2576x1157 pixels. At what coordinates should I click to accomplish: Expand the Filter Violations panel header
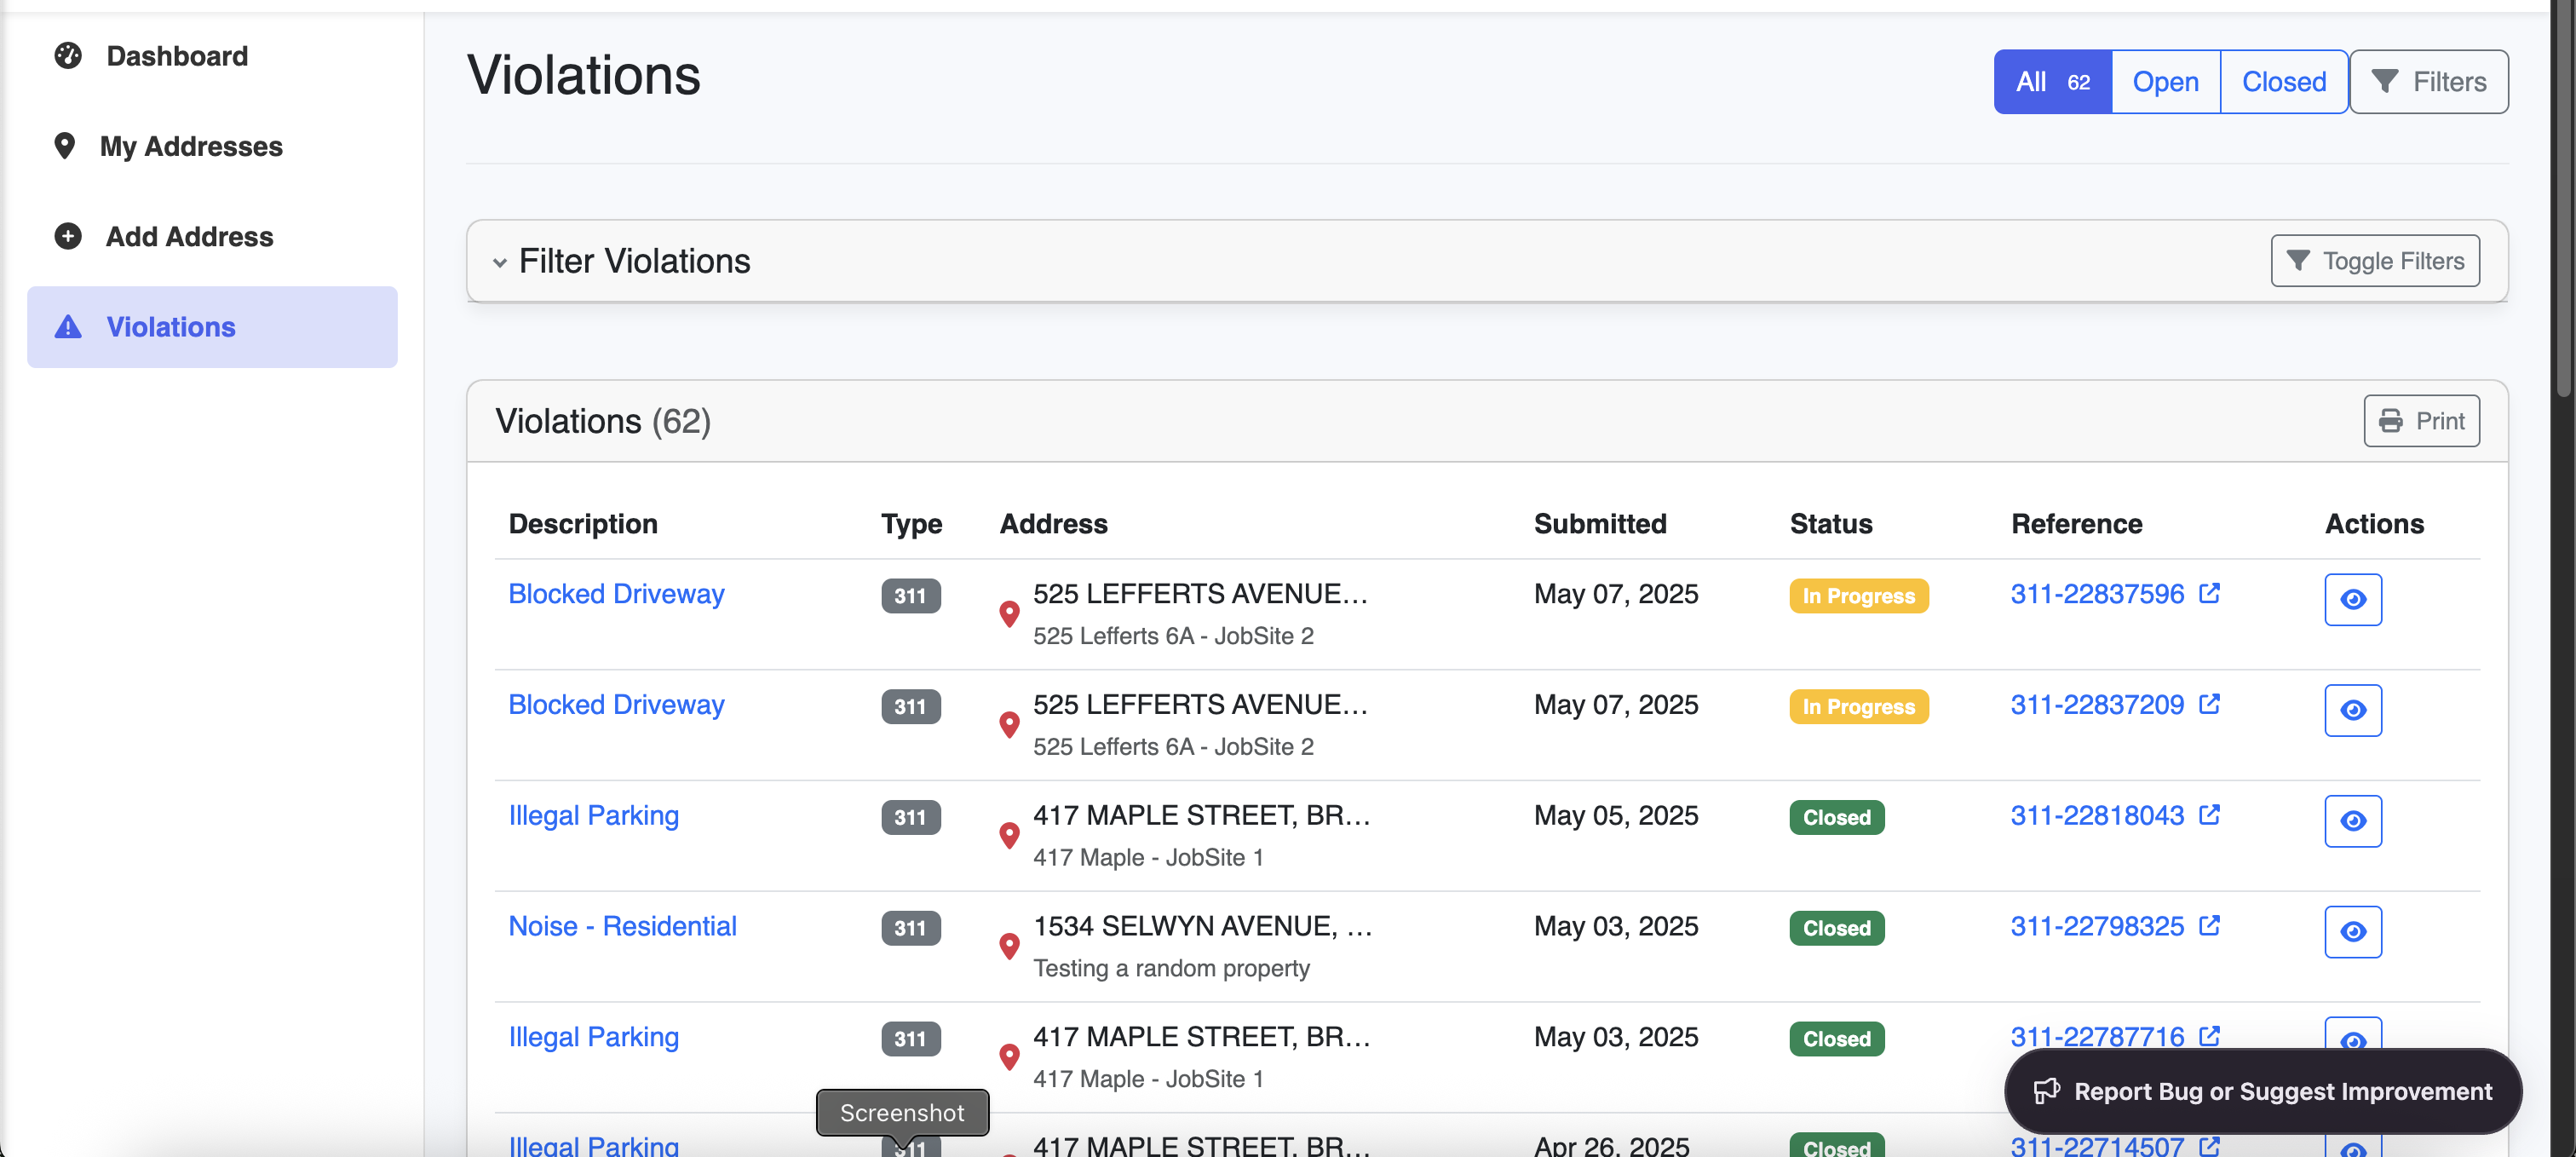click(634, 261)
